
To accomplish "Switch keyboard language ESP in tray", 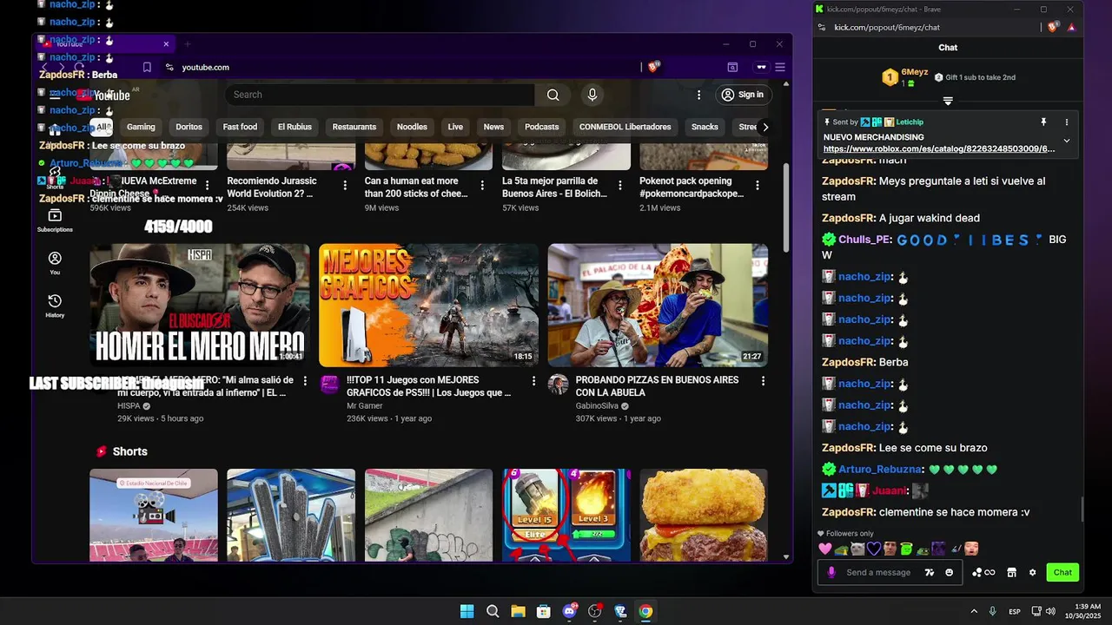I will pos(1014,611).
